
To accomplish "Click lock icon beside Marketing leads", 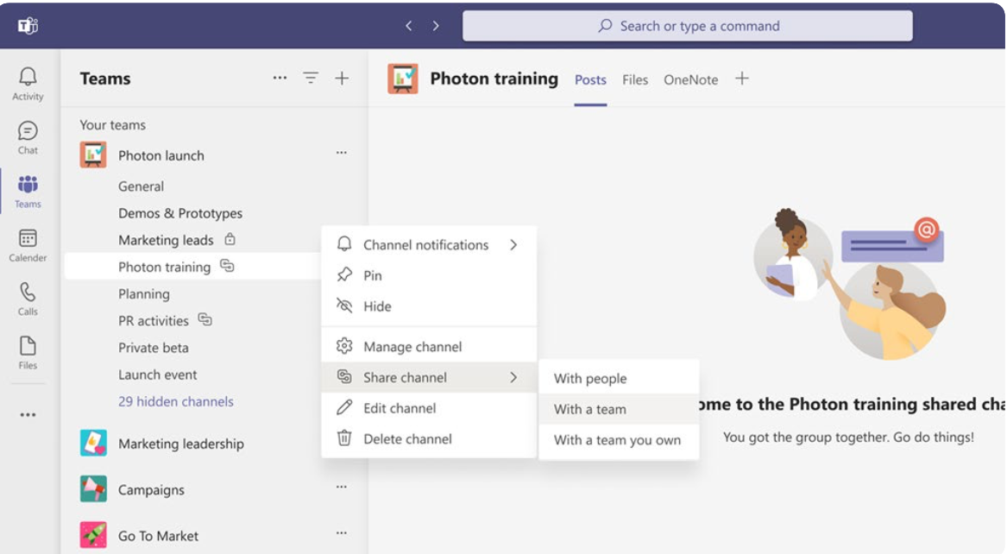I will tap(230, 239).
